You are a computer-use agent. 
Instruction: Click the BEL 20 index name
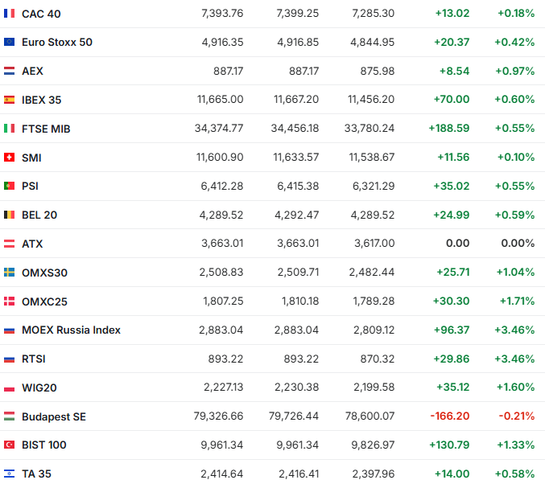(x=39, y=215)
